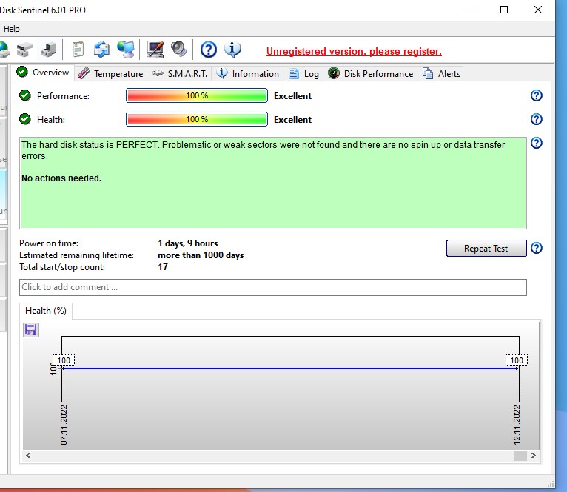Click the comment input field
The height and width of the screenshot is (492, 567).
tap(273, 287)
